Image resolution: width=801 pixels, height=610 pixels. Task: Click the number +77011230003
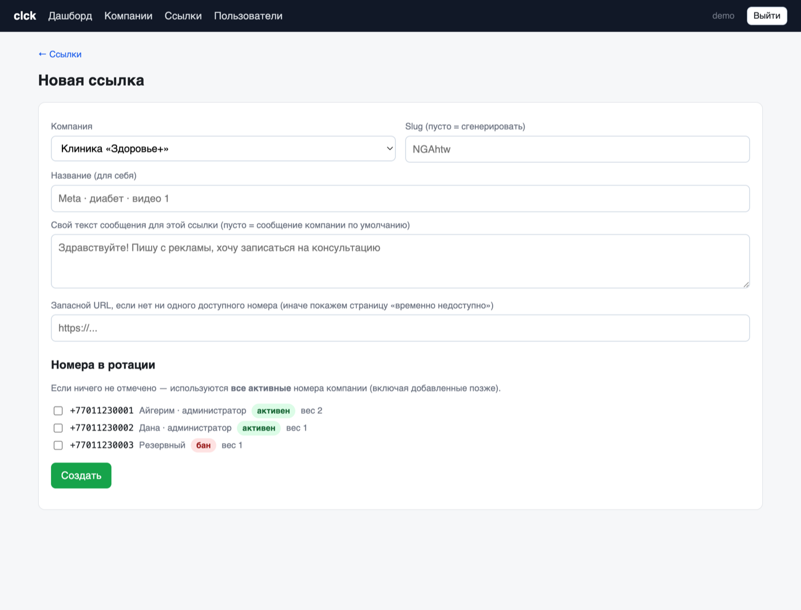tap(102, 445)
